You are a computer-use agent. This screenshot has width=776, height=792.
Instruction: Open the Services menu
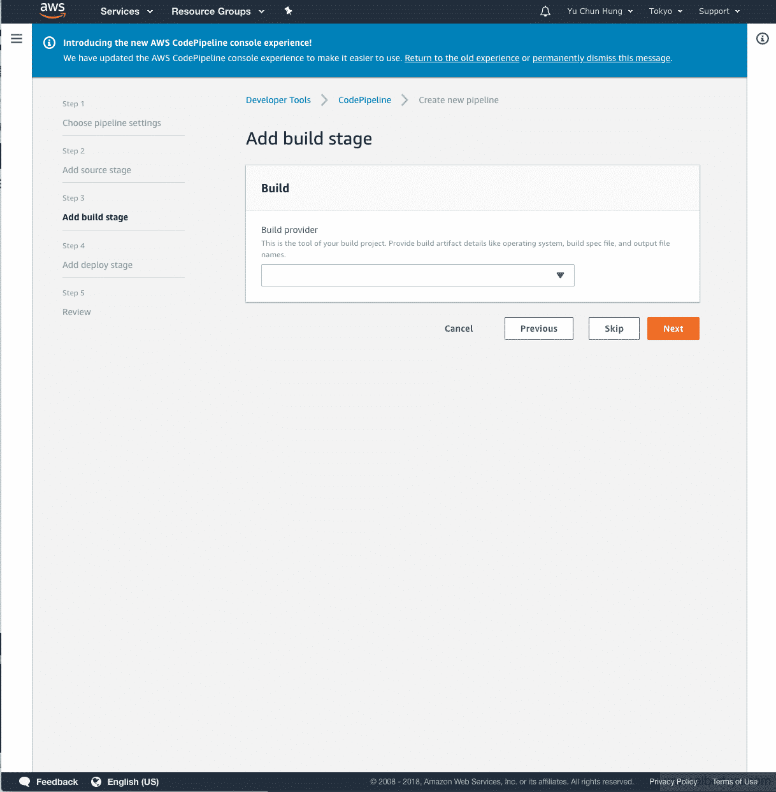(x=127, y=11)
